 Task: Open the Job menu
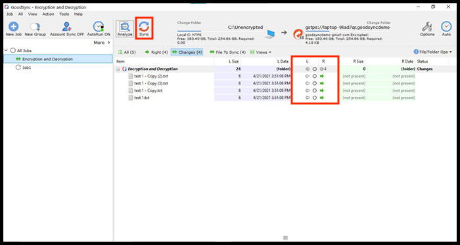tap(10, 14)
